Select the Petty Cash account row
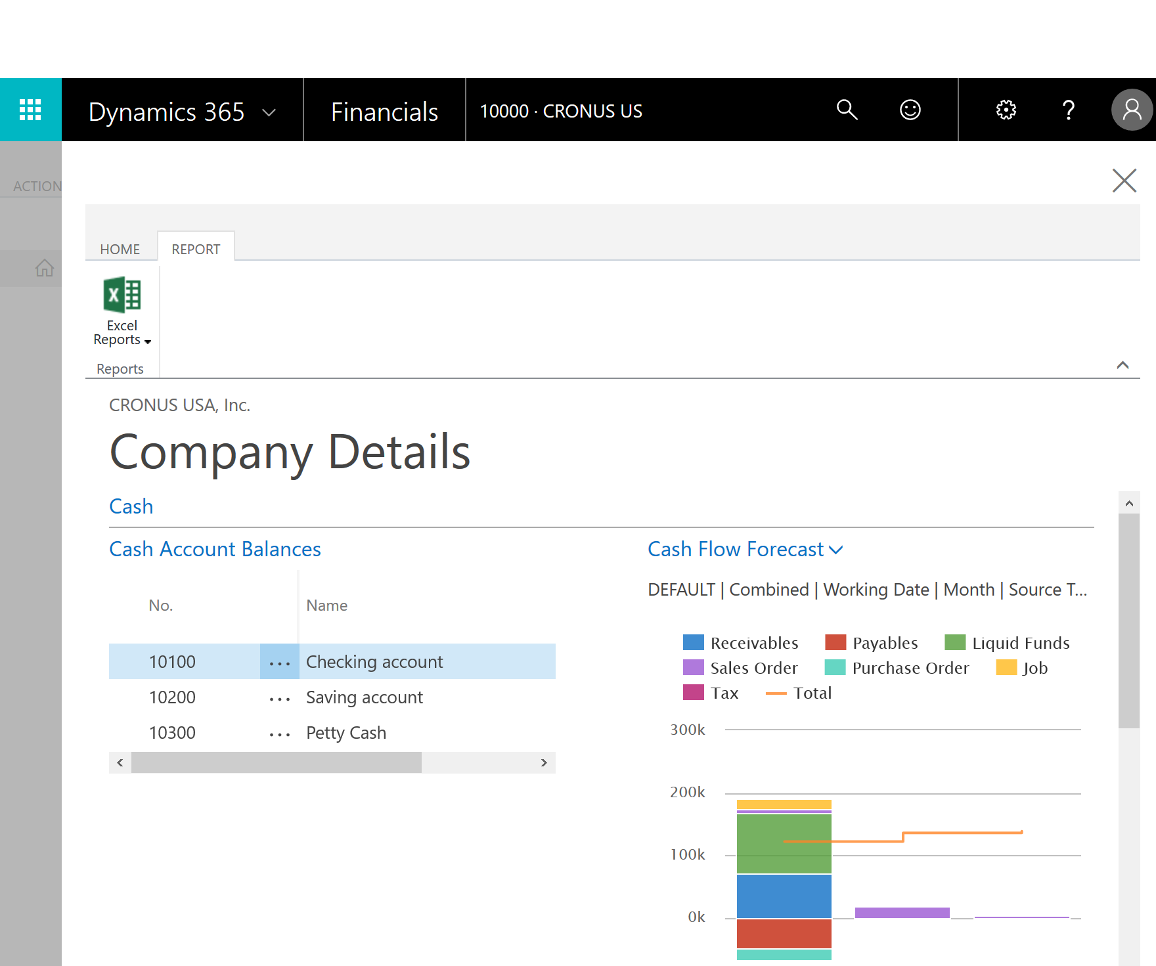This screenshot has width=1156, height=966. click(346, 732)
